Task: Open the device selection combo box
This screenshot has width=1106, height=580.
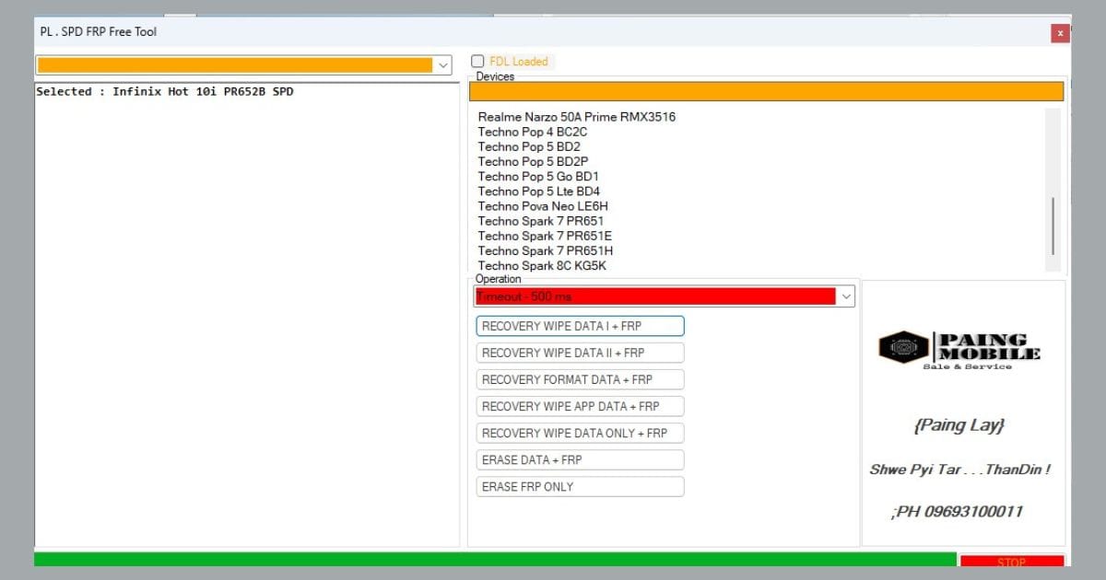Action: (243, 65)
